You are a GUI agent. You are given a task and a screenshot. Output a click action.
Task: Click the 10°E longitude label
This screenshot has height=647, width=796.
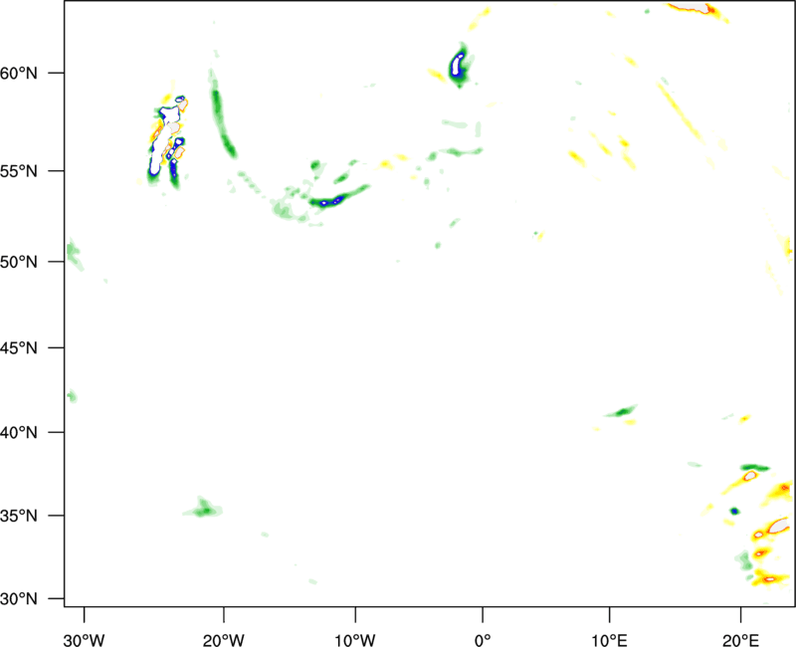609,640
